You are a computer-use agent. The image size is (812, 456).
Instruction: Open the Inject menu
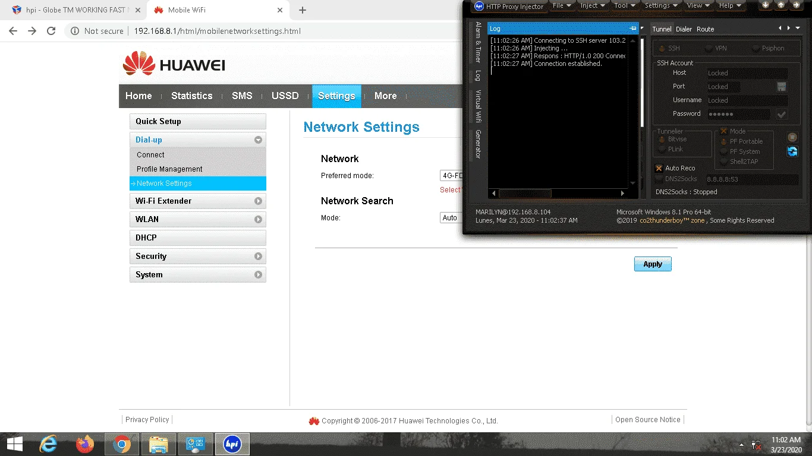click(593, 5)
